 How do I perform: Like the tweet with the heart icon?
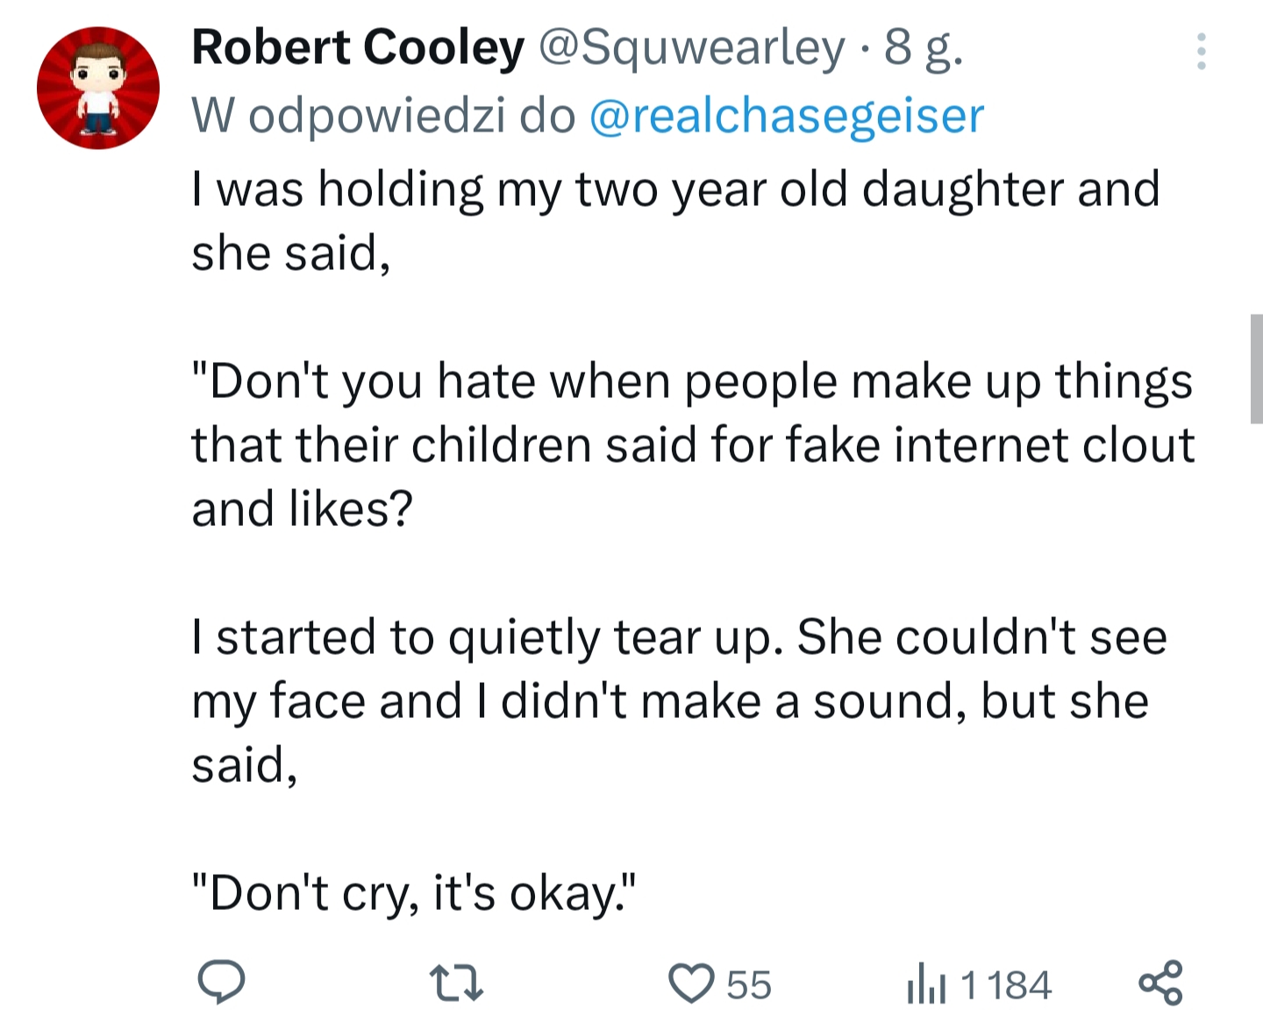(x=692, y=983)
